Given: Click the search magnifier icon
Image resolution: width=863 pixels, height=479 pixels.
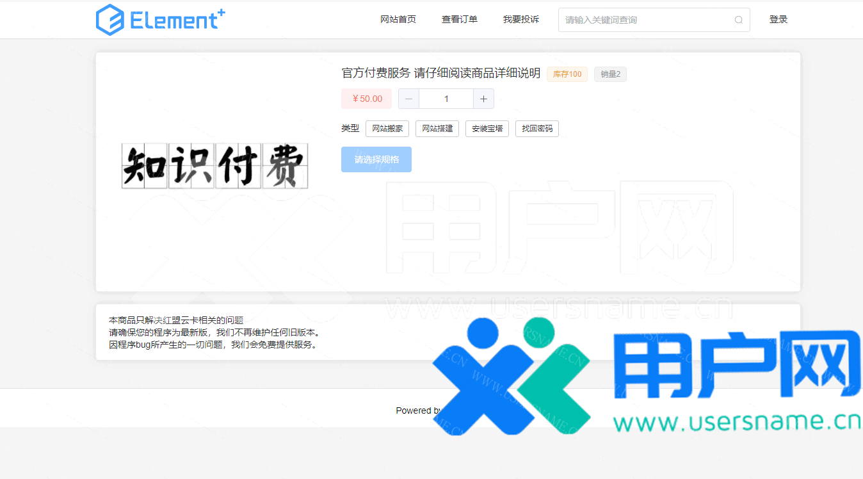Looking at the screenshot, I should tap(738, 20).
